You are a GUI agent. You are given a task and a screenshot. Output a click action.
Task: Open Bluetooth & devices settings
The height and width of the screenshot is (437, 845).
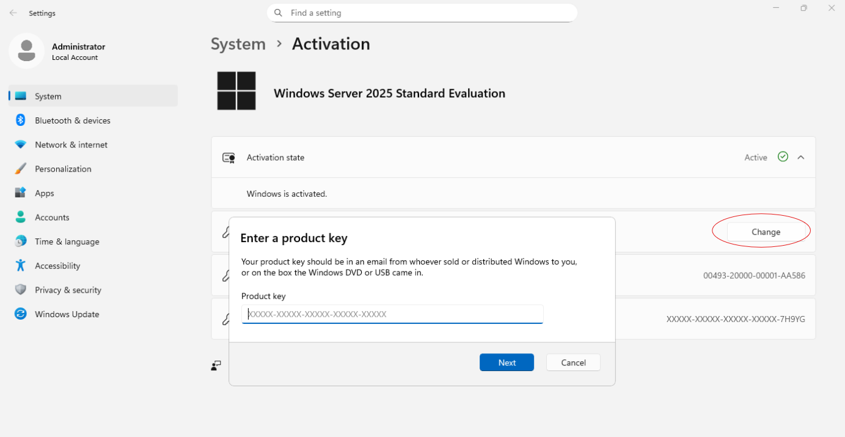[x=93, y=120]
